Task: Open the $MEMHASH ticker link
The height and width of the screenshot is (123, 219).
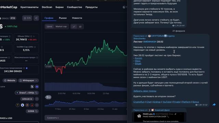Action: (x=150, y=42)
